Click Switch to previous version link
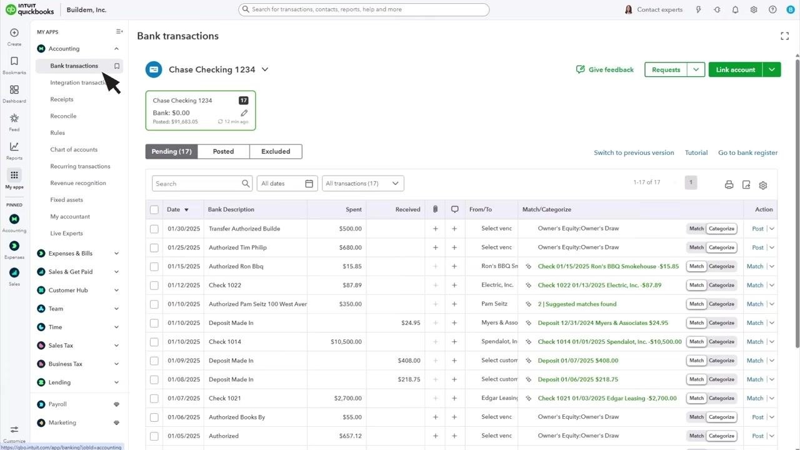Screen dimensions: 800x450 (634, 152)
